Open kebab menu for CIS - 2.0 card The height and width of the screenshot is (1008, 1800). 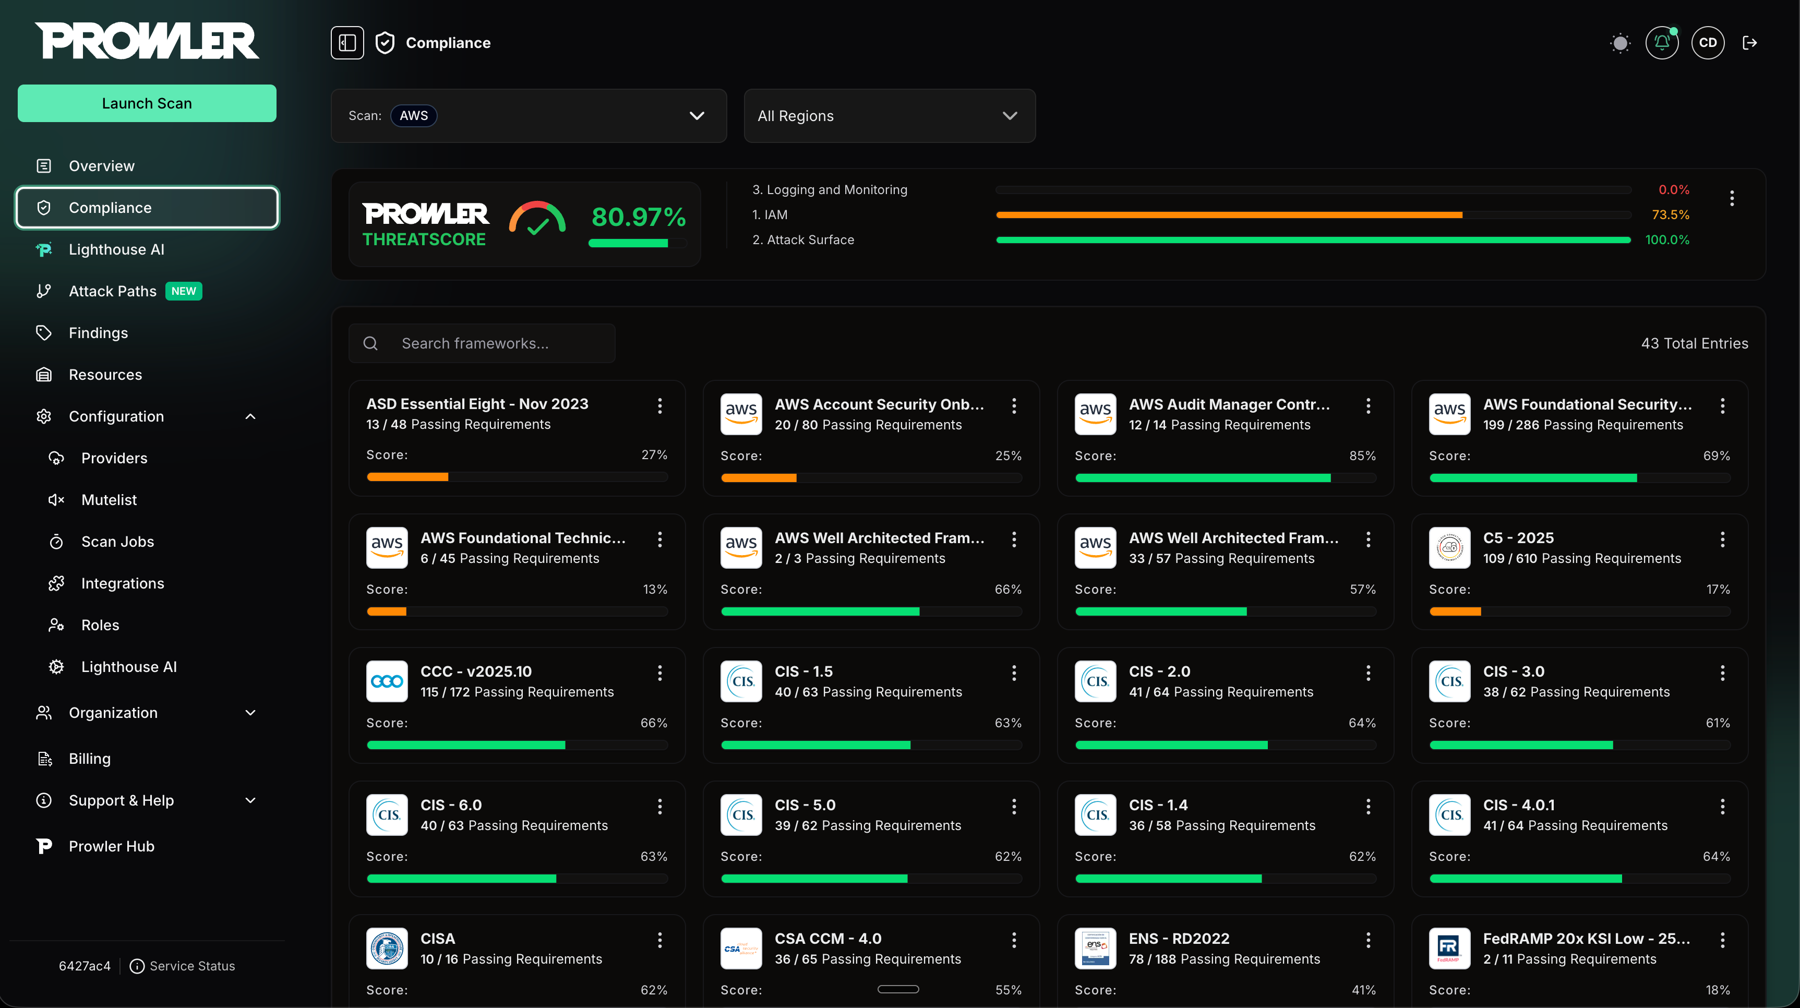tap(1368, 673)
